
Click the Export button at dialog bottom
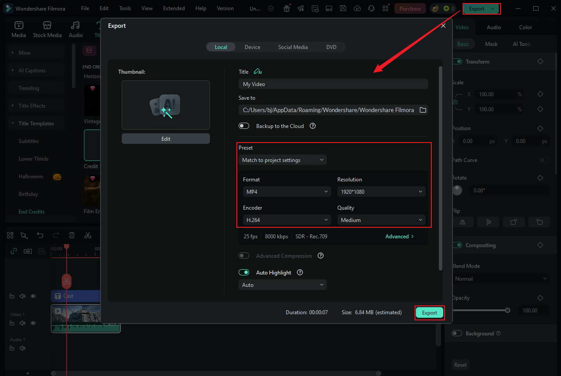[430, 312]
